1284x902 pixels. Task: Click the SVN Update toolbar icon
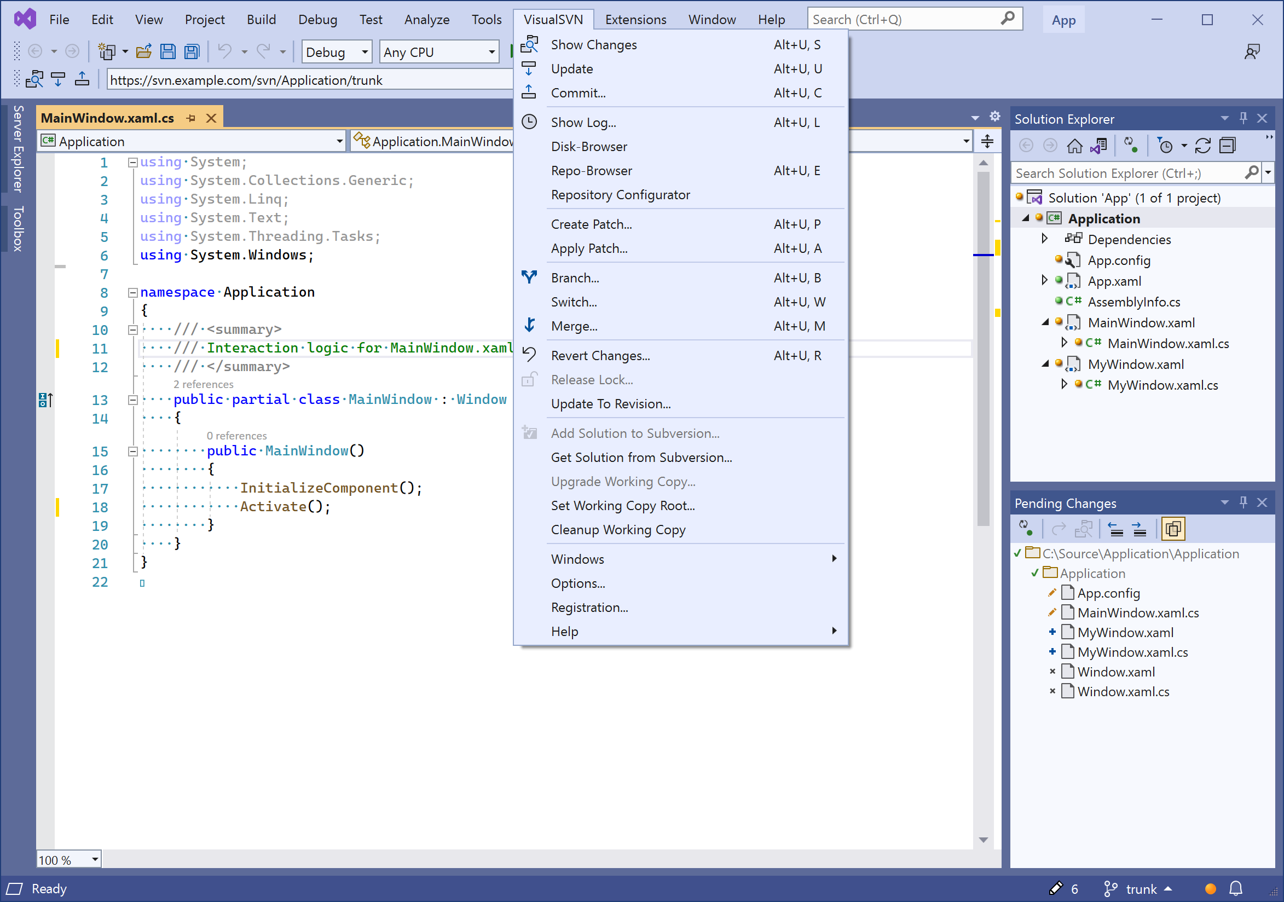pyautogui.click(x=58, y=79)
